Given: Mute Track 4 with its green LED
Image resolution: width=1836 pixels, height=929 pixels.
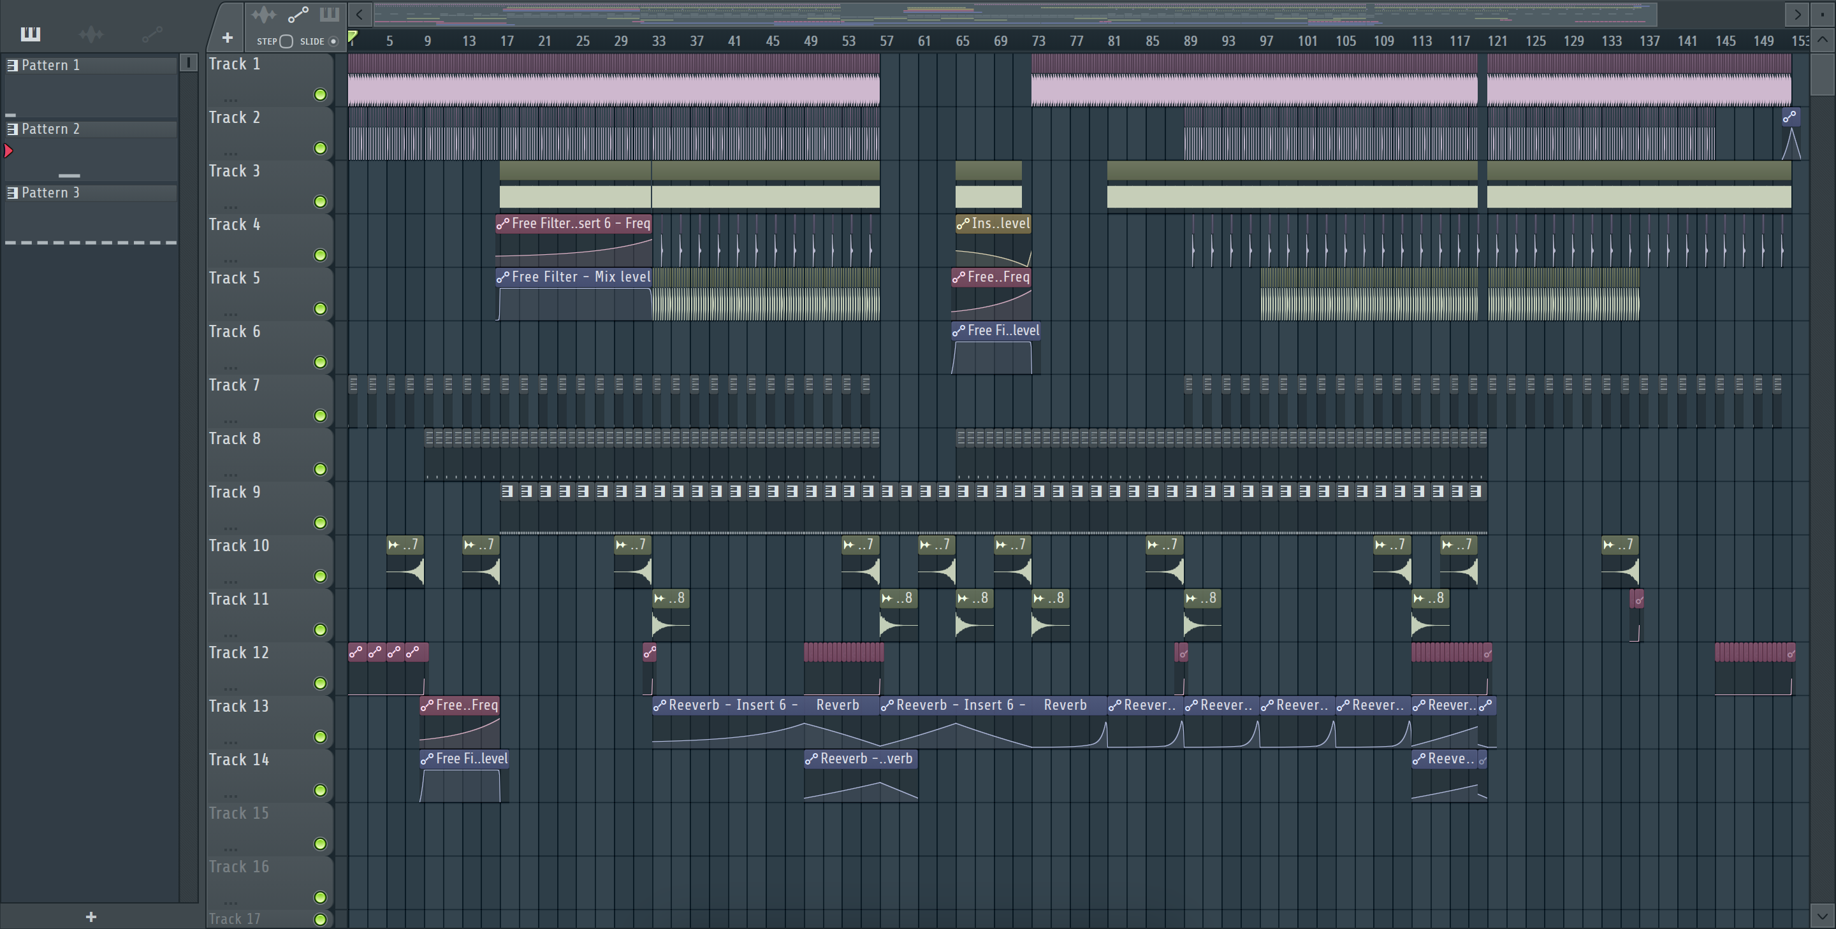Looking at the screenshot, I should pyautogui.click(x=320, y=255).
